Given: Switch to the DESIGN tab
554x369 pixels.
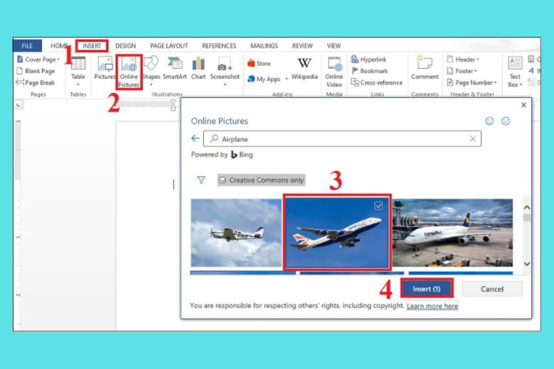Looking at the screenshot, I should (x=126, y=46).
